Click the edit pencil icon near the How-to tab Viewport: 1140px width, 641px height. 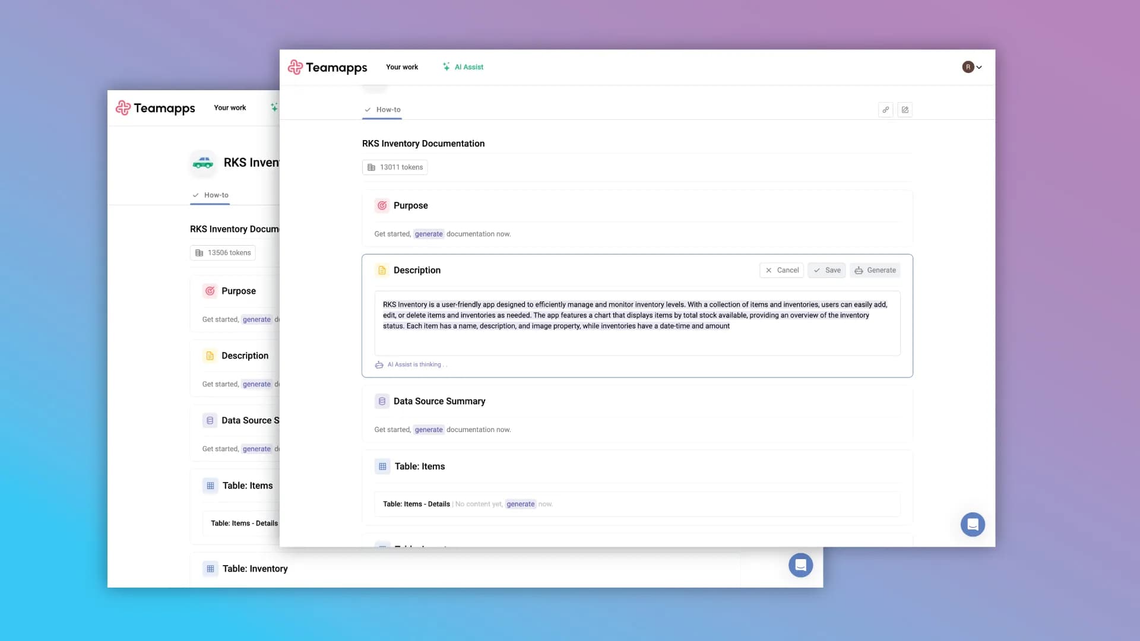tap(905, 110)
